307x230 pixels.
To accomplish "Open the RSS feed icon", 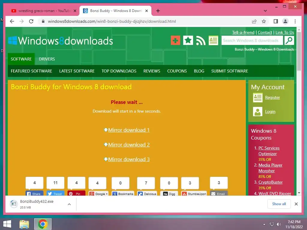I will pos(201,40).
